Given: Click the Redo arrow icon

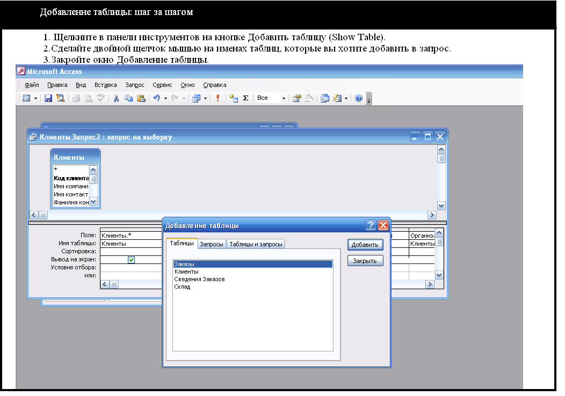Looking at the screenshot, I should (x=175, y=98).
